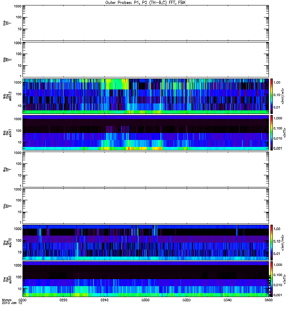Select the thc fbk edc12 spectrogram panel

point(145,243)
